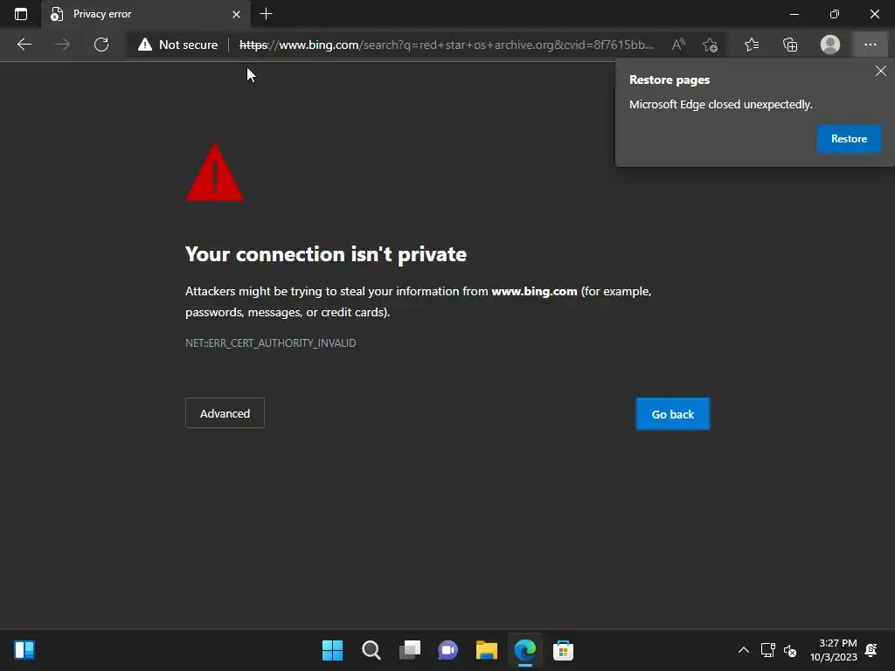Click the "Your connection isn't private" heading

[326, 254]
